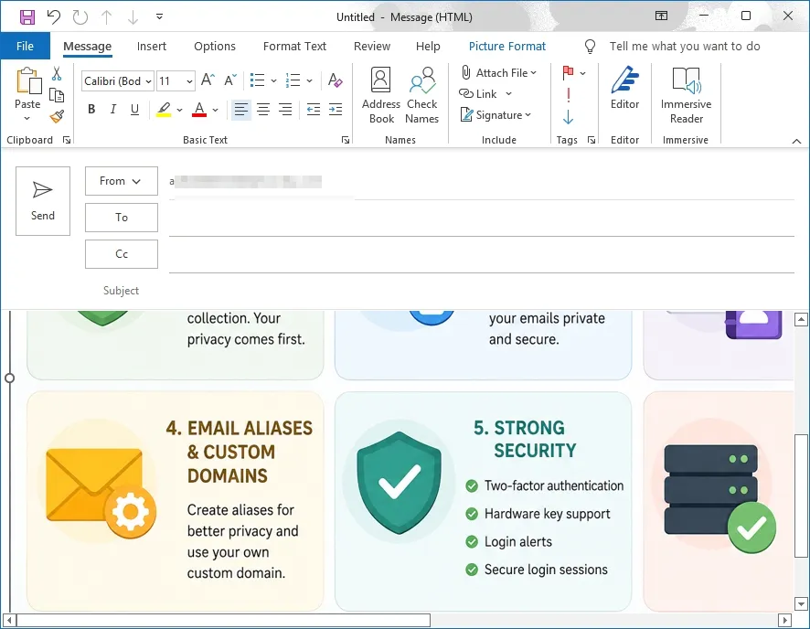
Task: Apply yellow text highlight color
Action: [x=164, y=109]
